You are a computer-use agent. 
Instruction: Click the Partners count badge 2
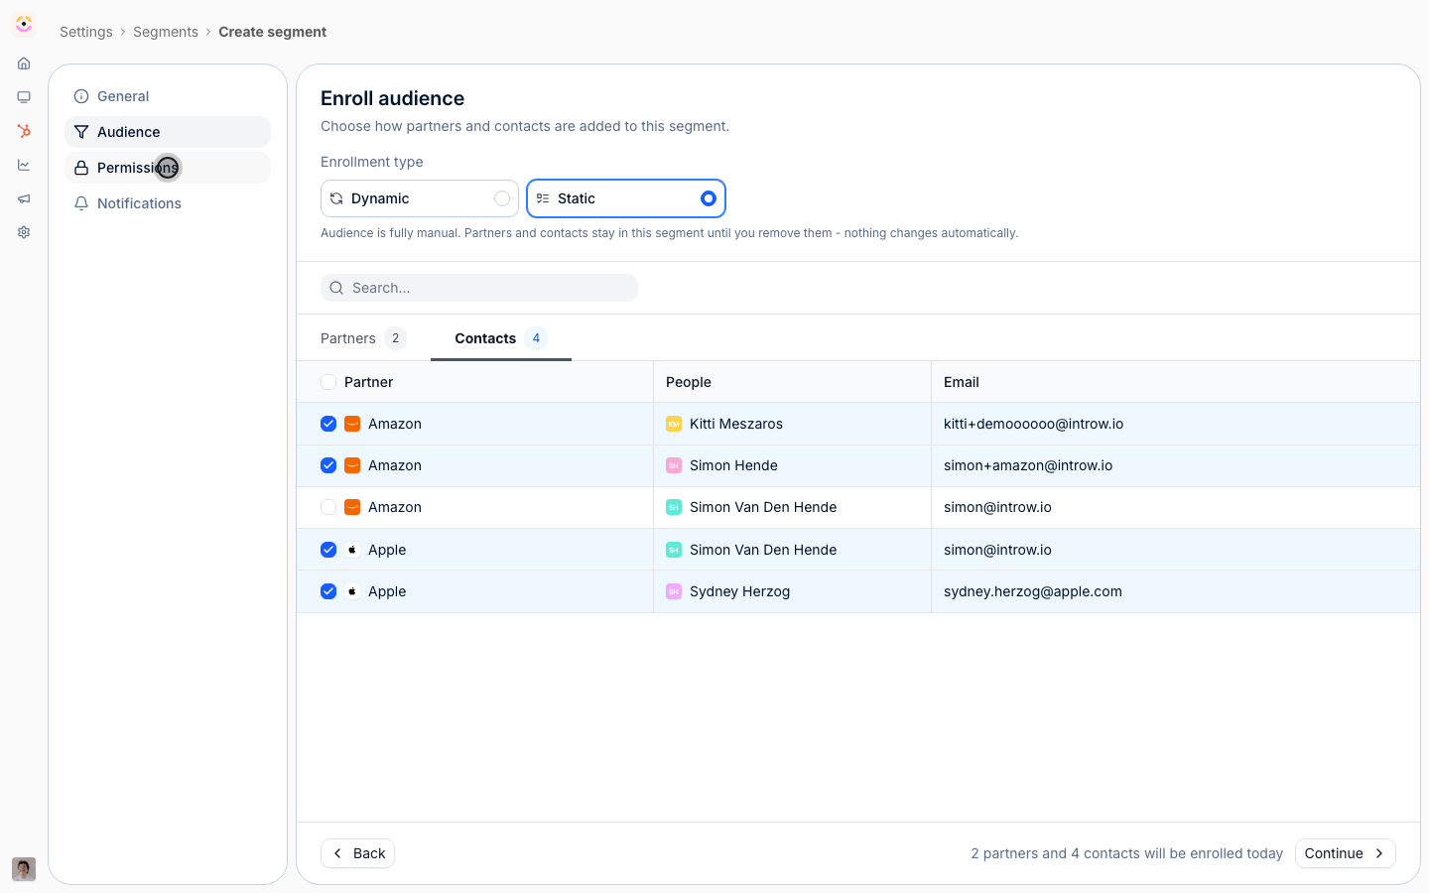(395, 338)
